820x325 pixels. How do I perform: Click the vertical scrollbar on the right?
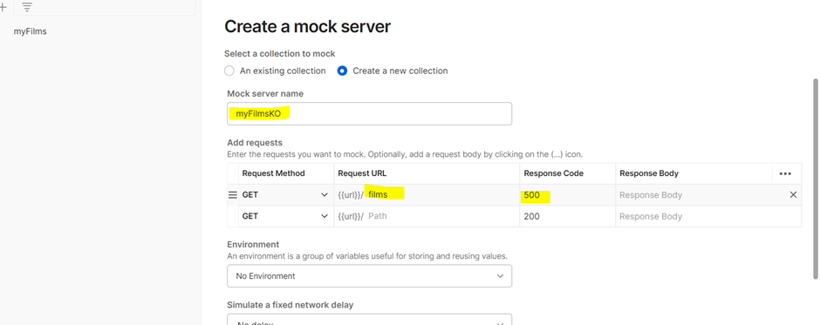coord(815,178)
